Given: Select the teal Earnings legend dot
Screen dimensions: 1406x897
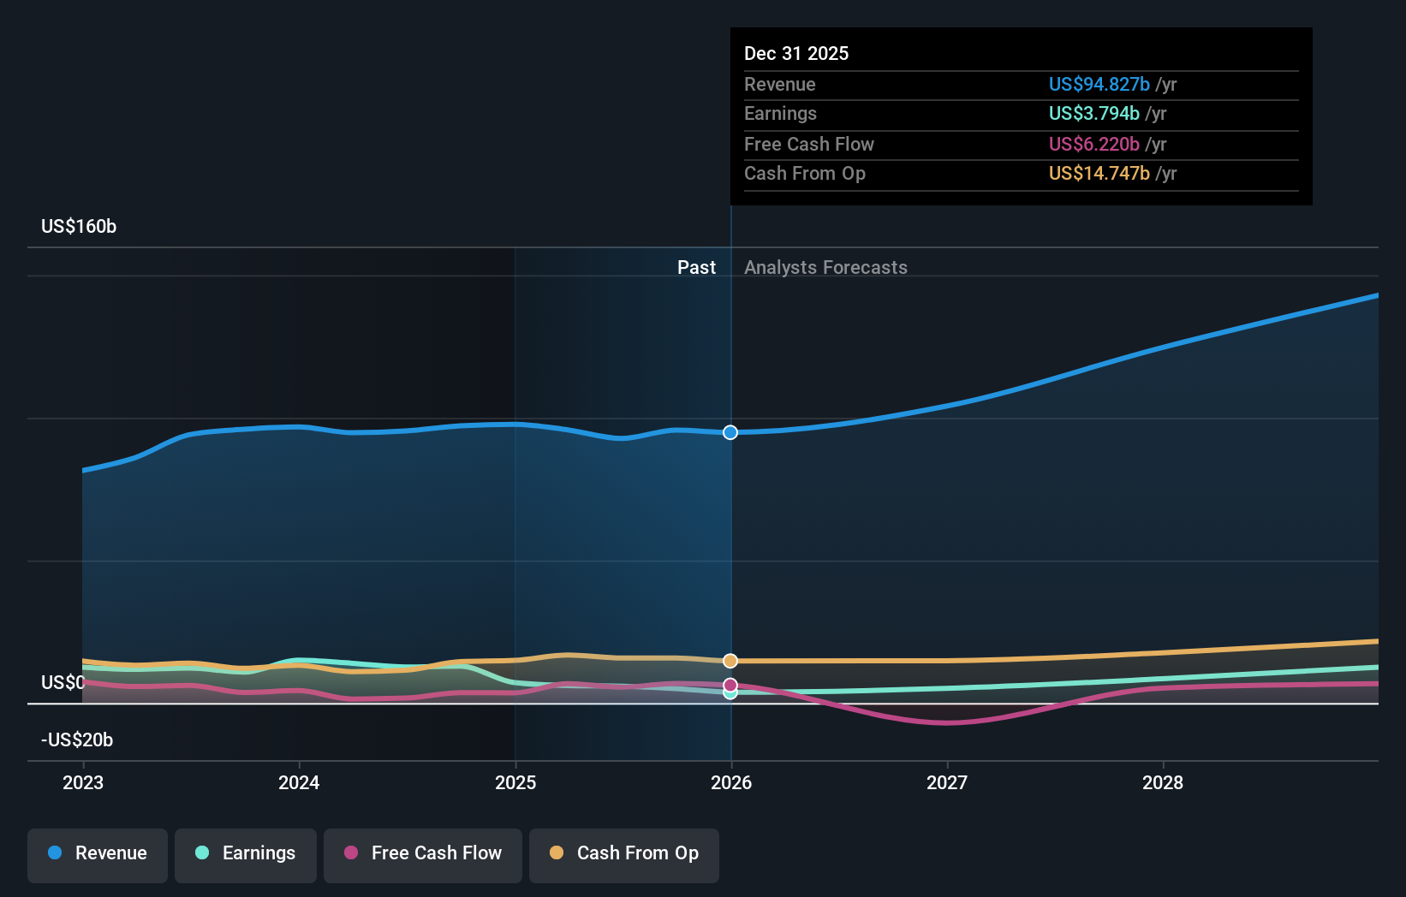Looking at the screenshot, I should [x=202, y=853].
